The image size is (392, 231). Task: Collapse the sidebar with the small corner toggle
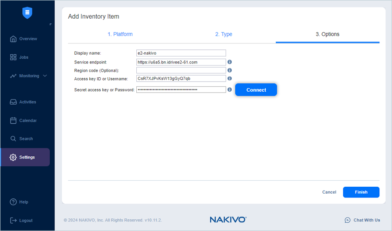point(51,24)
